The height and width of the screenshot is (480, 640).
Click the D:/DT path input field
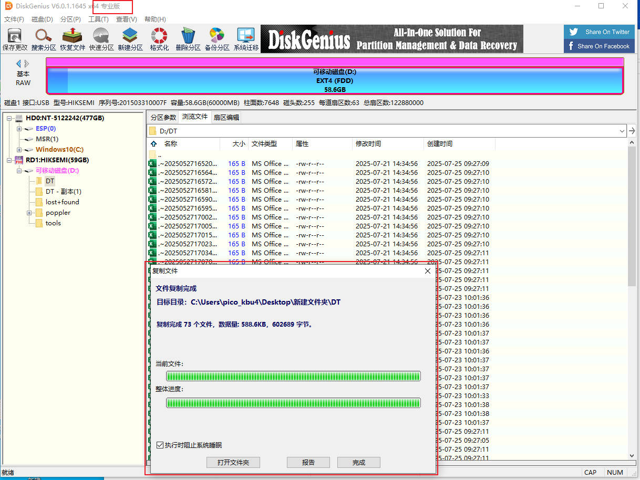coord(387,131)
